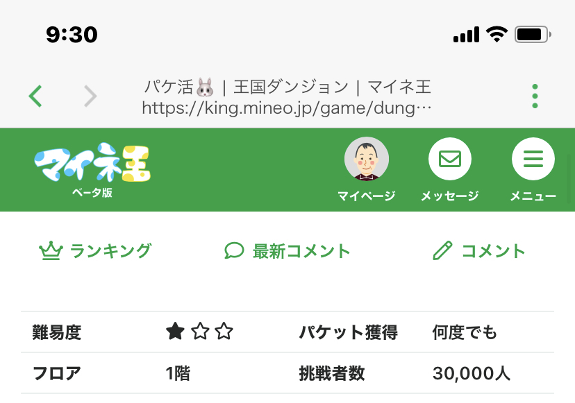Open マイページ via the avatar icon
Screen dimensions: 575x403
[x=366, y=159]
